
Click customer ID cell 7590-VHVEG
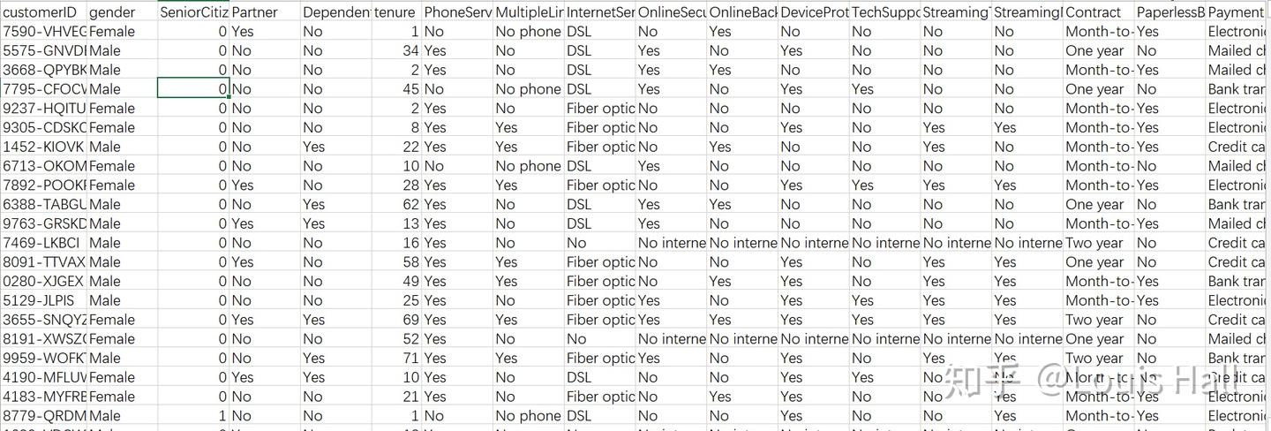(44, 32)
